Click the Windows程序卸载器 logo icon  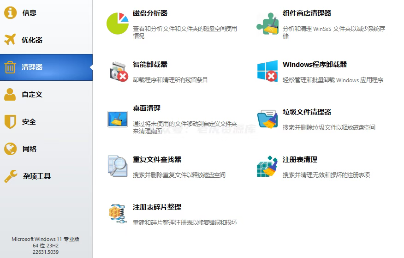(x=267, y=72)
